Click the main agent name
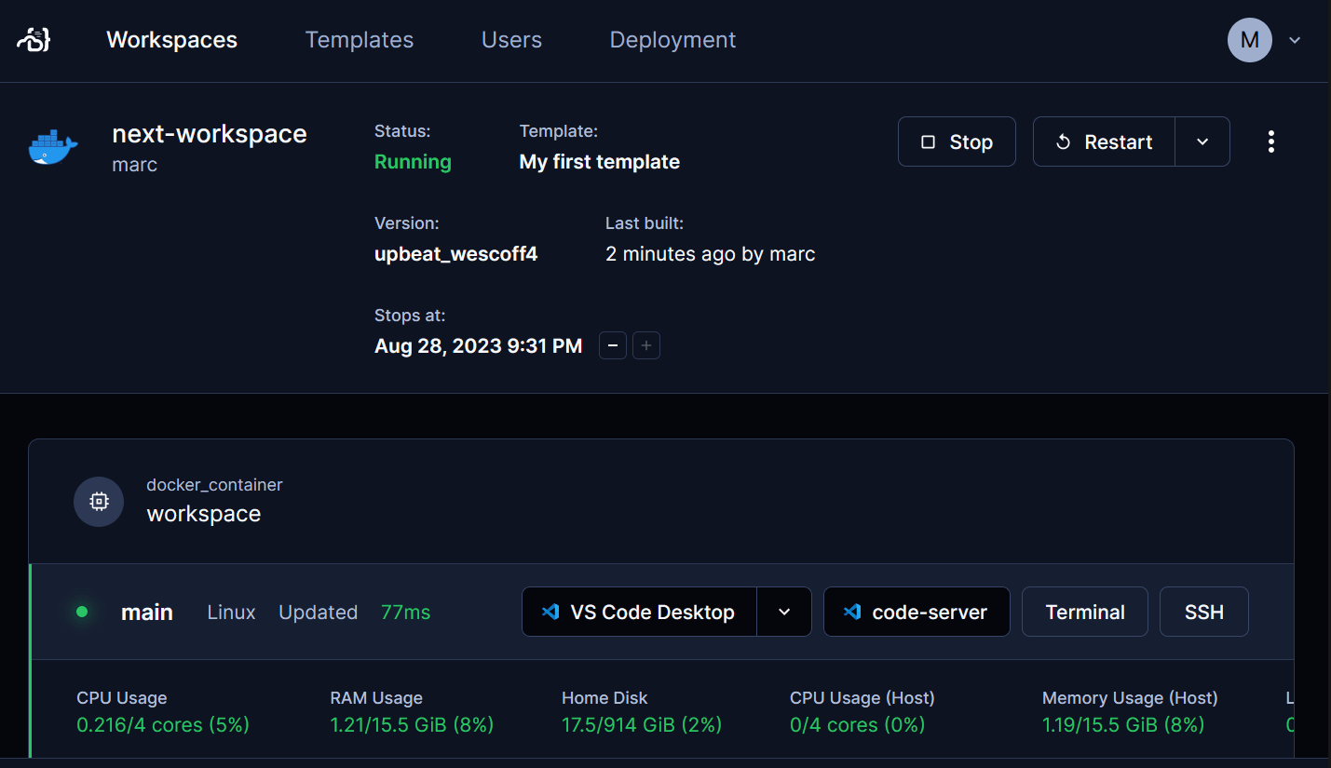 tap(147, 613)
